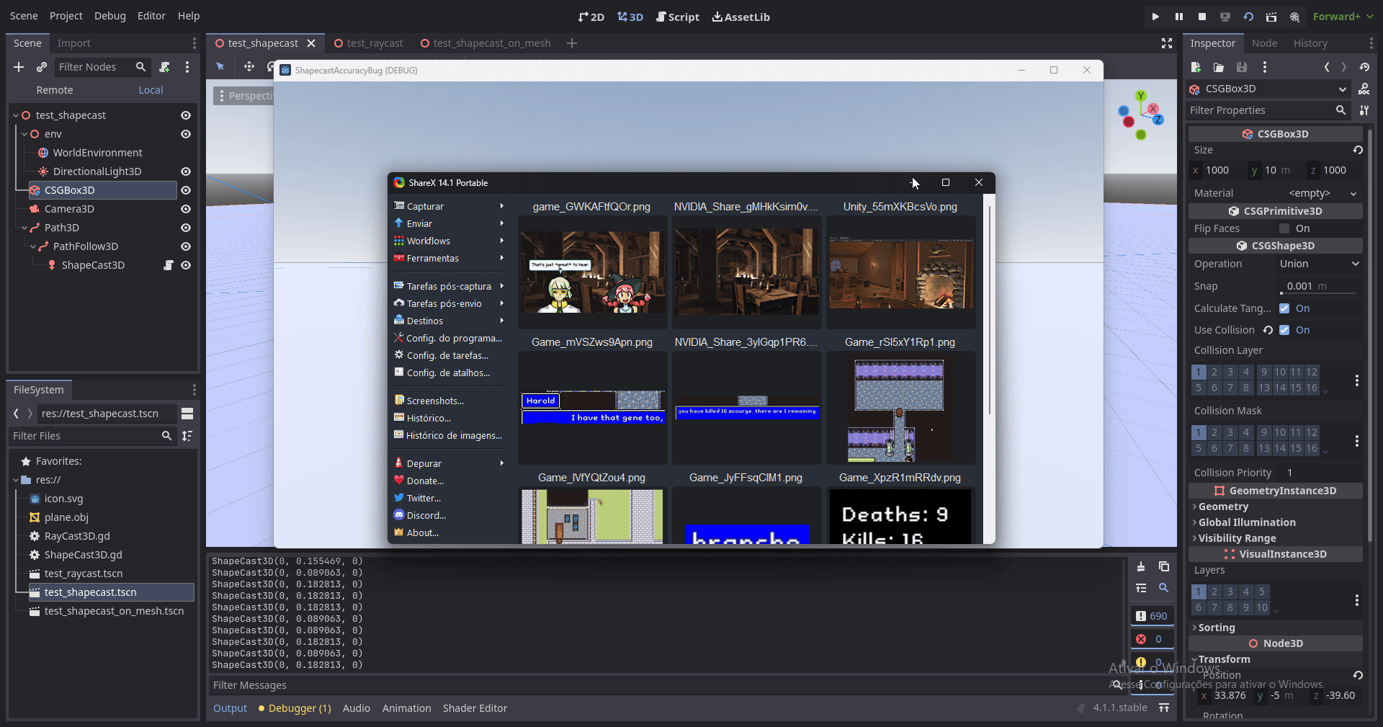Instance a child scene using the link icon
The height and width of the screenshot is (727, 1383).
pyautogui.click(x=42, y=67)
